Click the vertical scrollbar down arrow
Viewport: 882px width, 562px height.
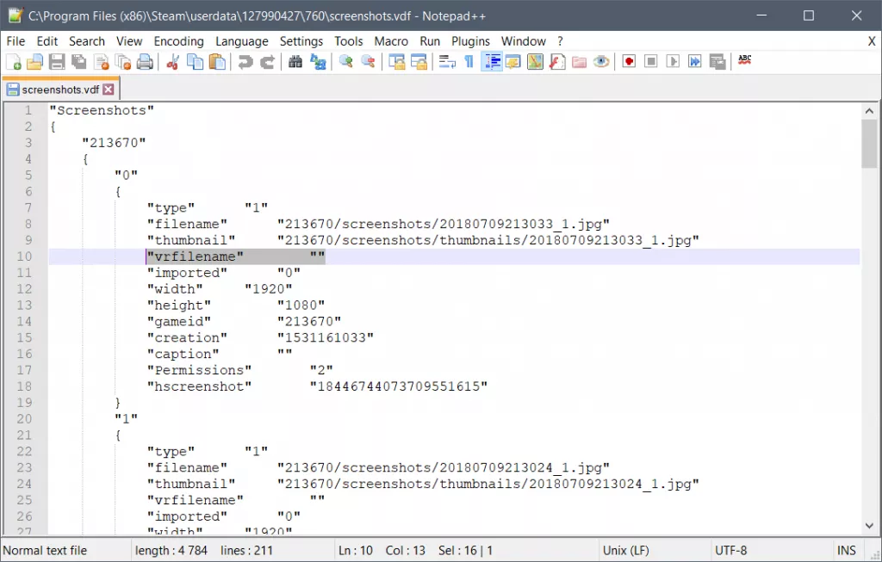[x=869, y=525]
